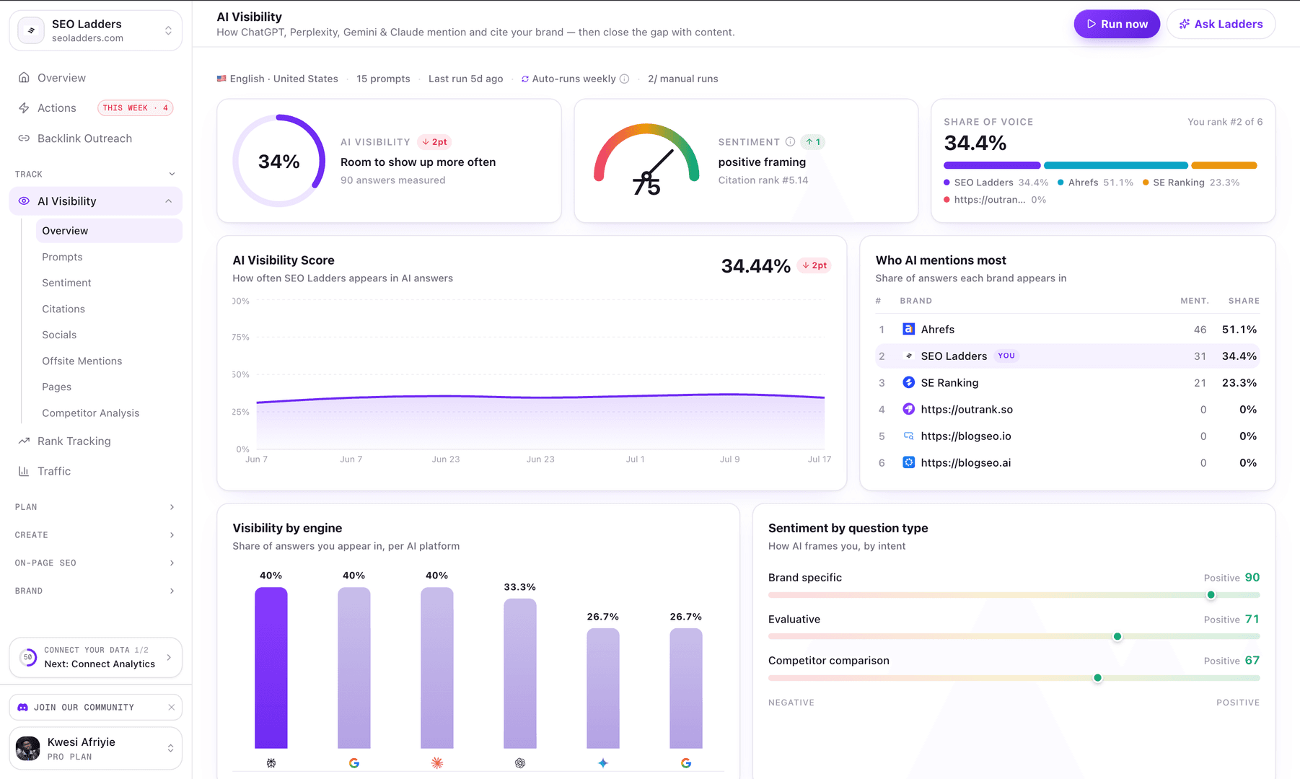Screen dimensions: 1300x779
Task: Select the Claude starburst engine icon
Action: 437,763
